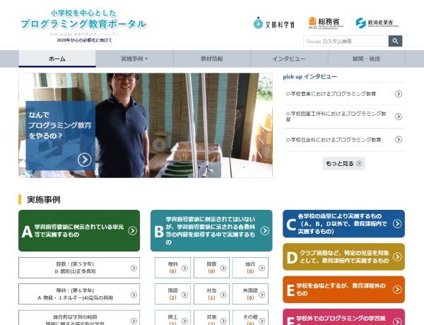424x325 pixels.
Task: Click in the Google カスタム検索 field
Action: 345,41
